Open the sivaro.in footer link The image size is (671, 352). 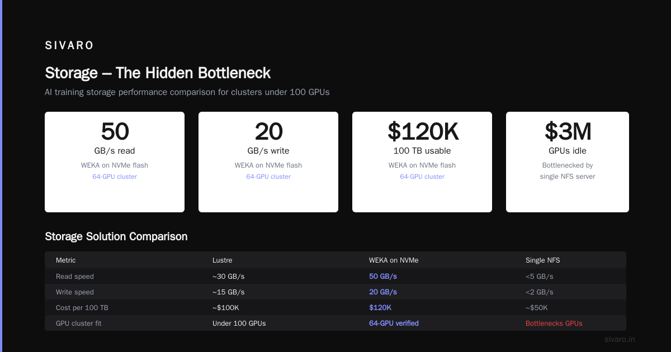click(620, 339)
